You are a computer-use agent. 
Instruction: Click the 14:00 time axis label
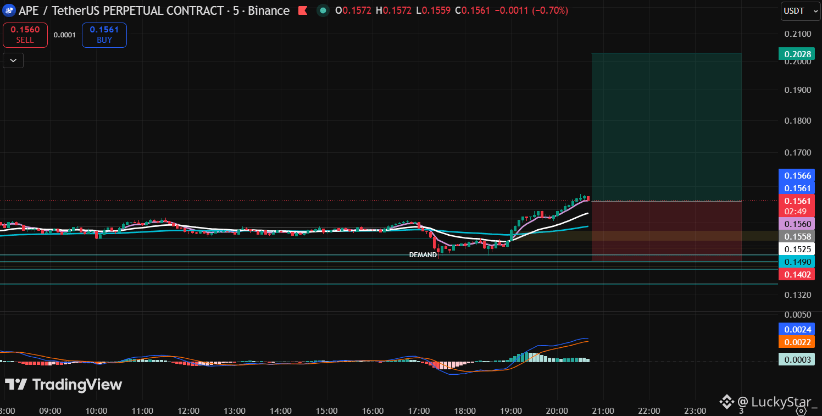tap(281, 411)
